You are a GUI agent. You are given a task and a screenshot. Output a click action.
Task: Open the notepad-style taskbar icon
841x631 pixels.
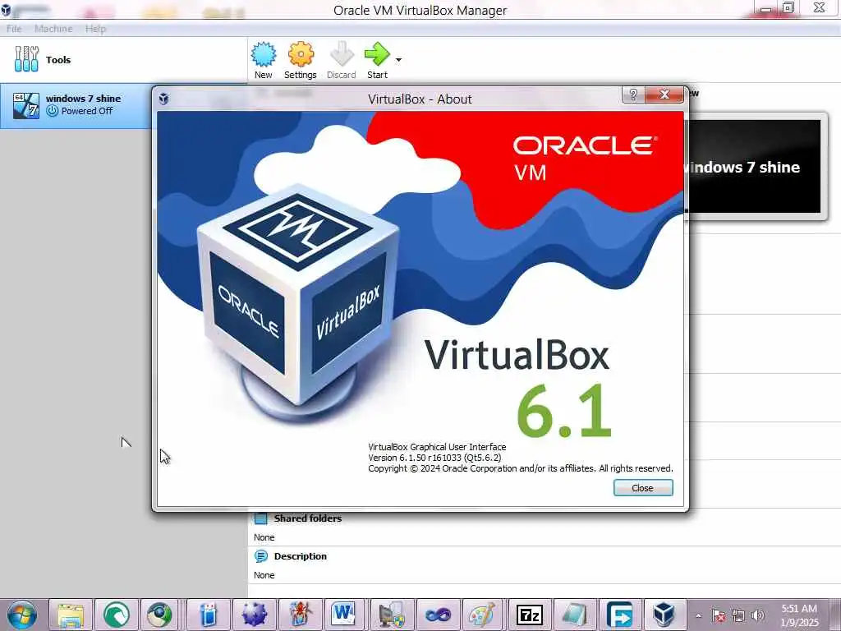pyautogui.click(x=574, y=615)
